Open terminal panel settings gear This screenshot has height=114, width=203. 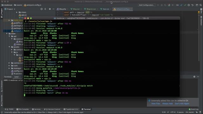click(x=194, y=77)
